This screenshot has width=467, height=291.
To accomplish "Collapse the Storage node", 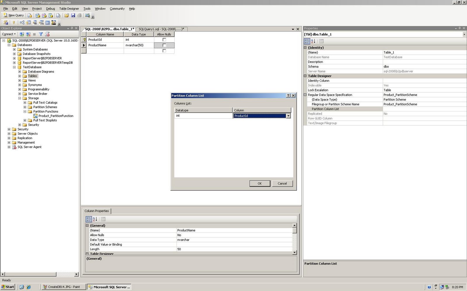I will click(x=20, y=98).
